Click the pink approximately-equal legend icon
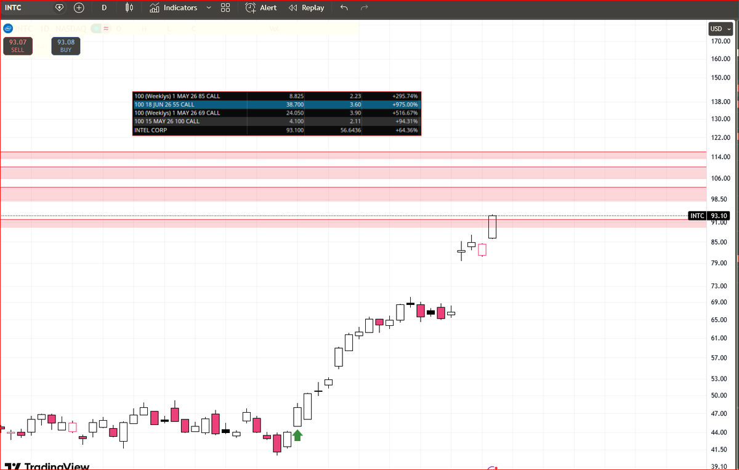This screenshot has width=739, height=470. point(106,28)
